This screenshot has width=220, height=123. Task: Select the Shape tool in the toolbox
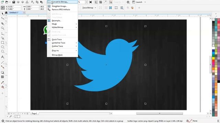coord(2,18)
